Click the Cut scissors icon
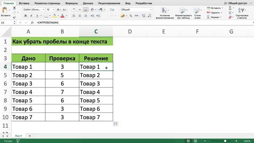Screen dimensions: 254x143 14,8
